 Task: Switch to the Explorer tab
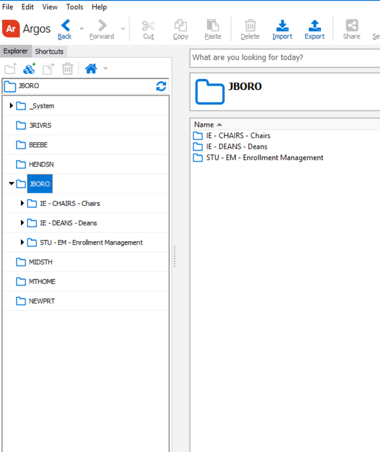pyautogui.click(x=16, y=51)
